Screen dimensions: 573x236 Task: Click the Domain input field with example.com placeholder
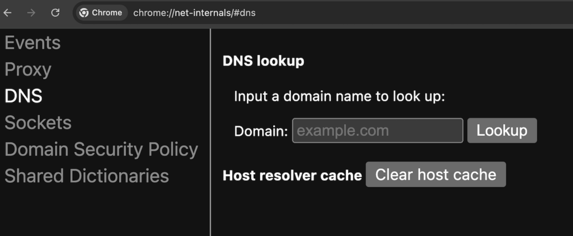pos(378,130)
